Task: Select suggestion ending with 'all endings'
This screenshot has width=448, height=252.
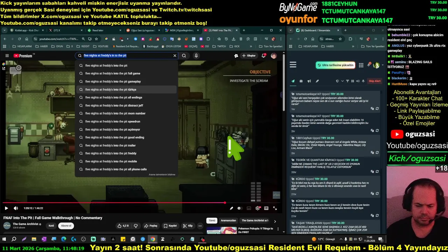Action: tap(126, 98)
